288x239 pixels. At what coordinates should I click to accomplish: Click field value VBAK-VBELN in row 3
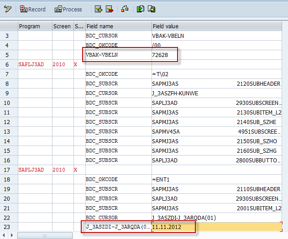tap(168, 36)
